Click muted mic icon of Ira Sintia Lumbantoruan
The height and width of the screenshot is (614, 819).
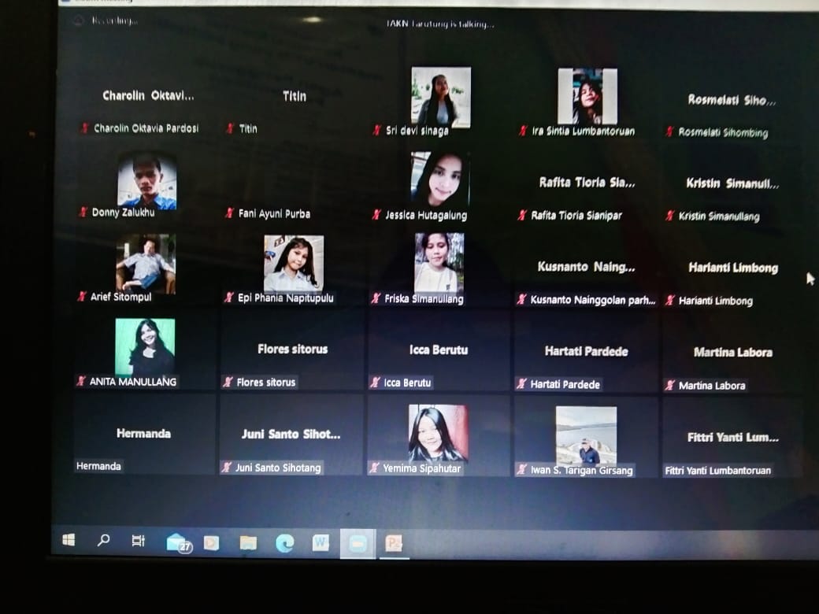tap(523, 131)
